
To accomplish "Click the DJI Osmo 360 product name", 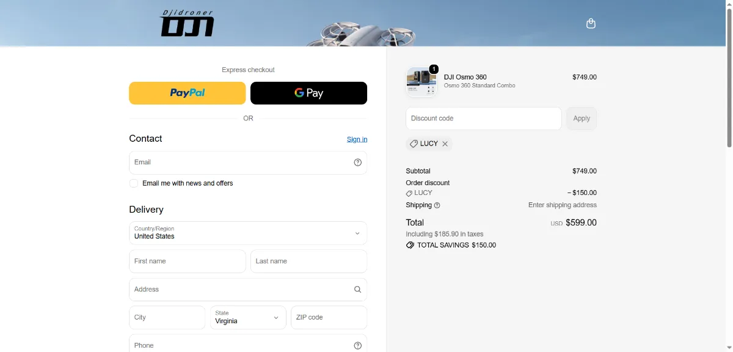I will point(465,77).
